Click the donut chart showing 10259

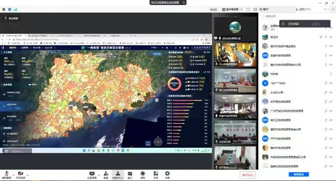(174, 84)
